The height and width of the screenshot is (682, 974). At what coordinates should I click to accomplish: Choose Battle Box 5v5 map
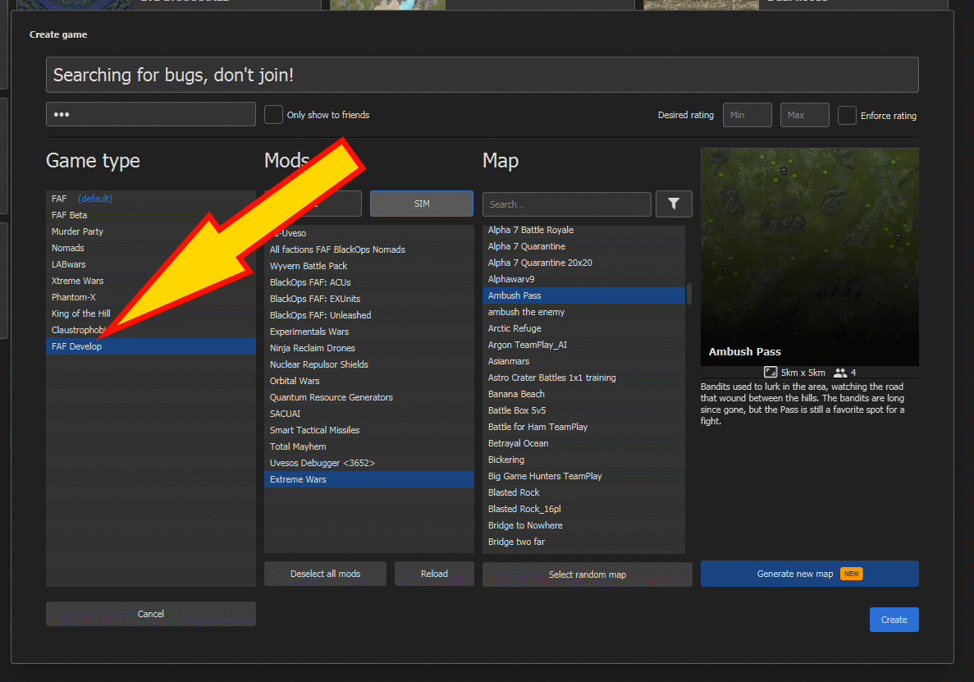583,410
